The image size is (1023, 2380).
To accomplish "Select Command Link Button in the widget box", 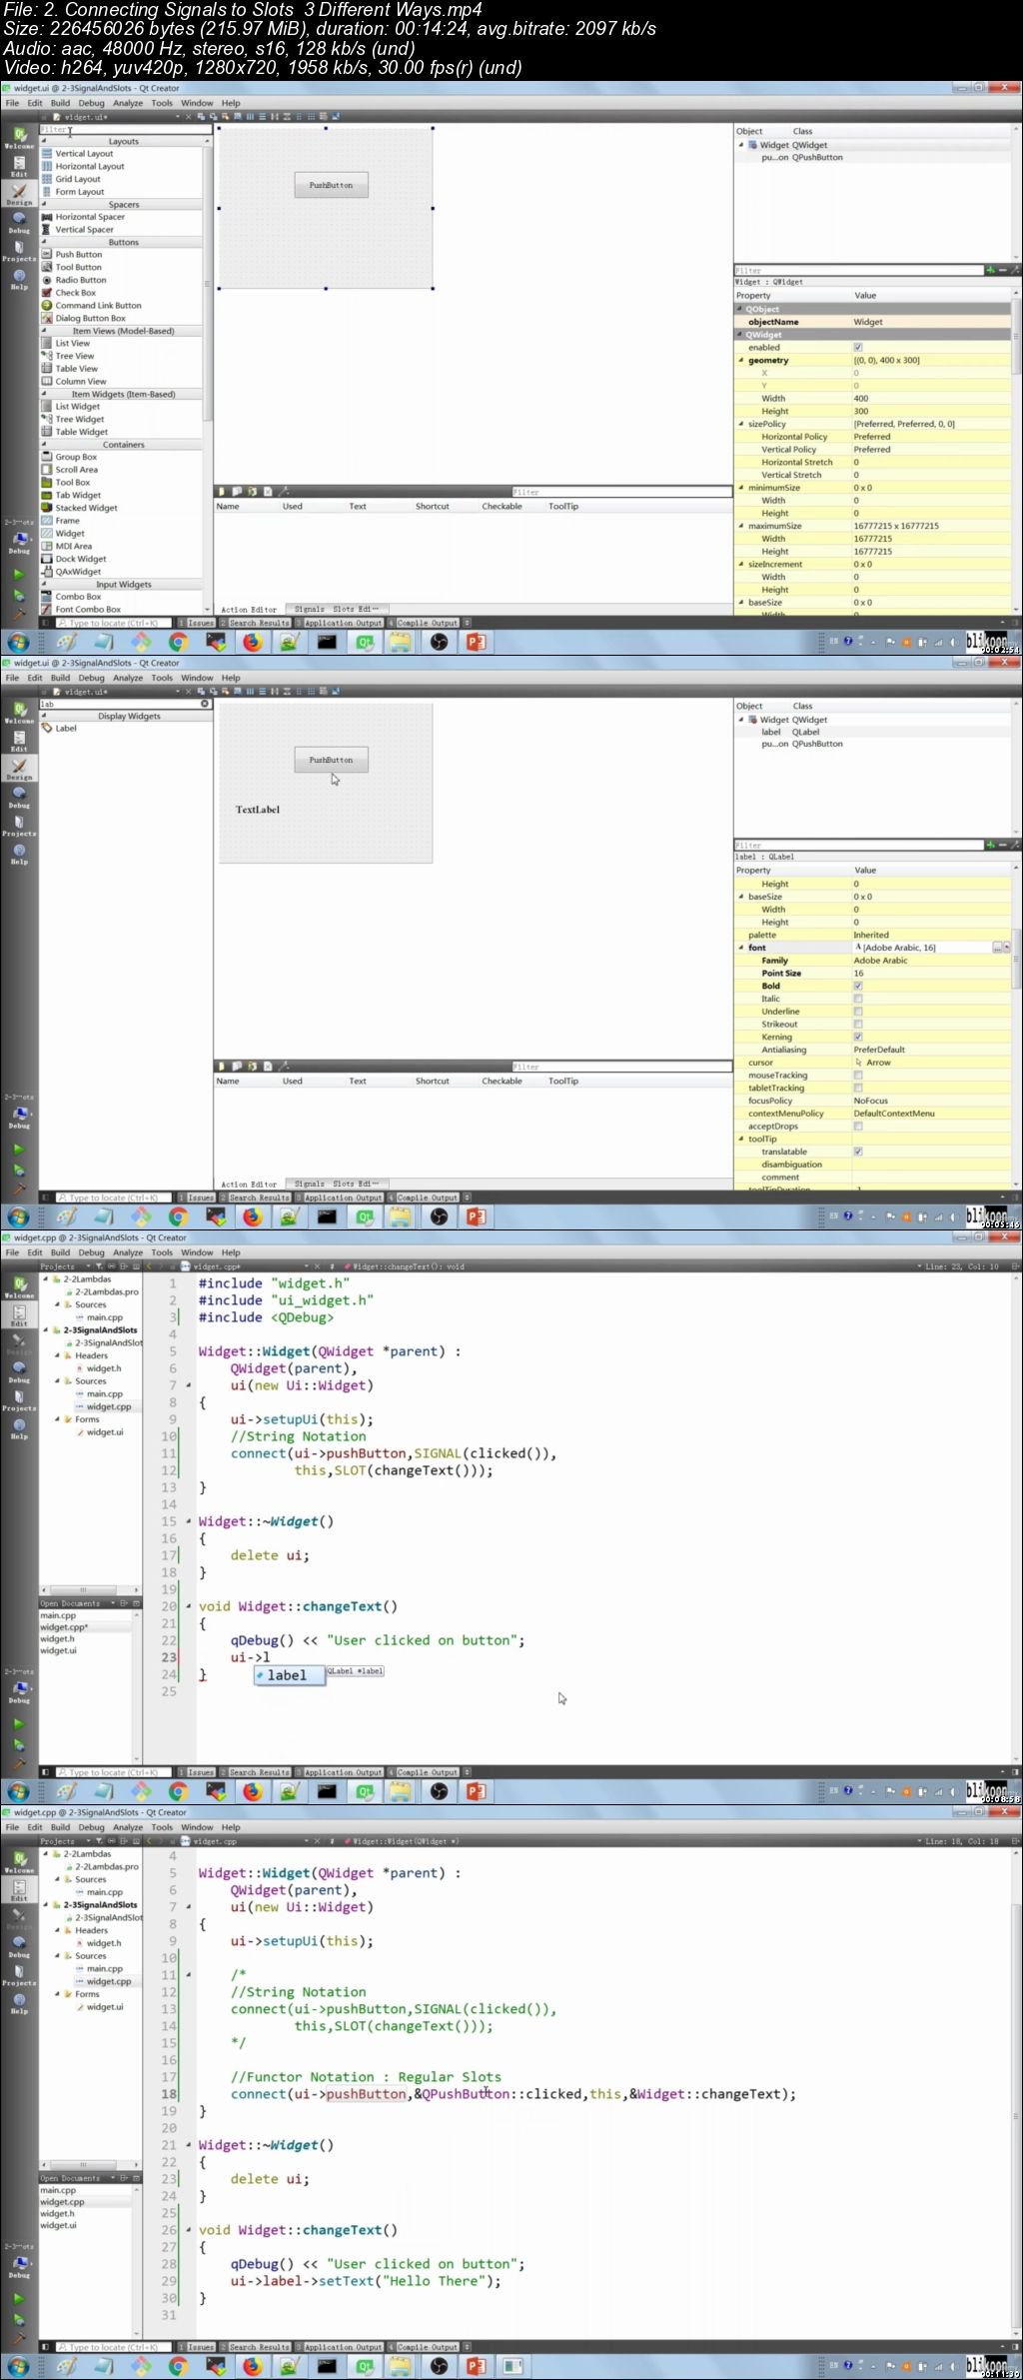I will click(98, 306).
